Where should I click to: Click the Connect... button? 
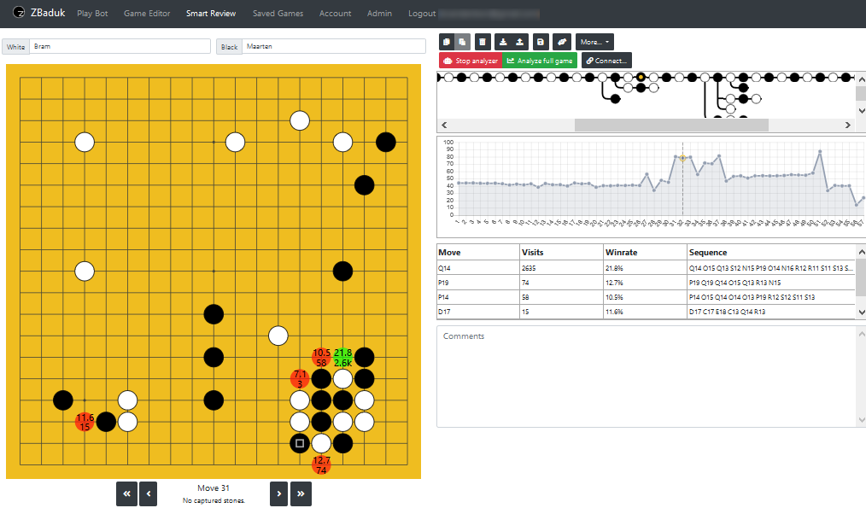(606, 61)
